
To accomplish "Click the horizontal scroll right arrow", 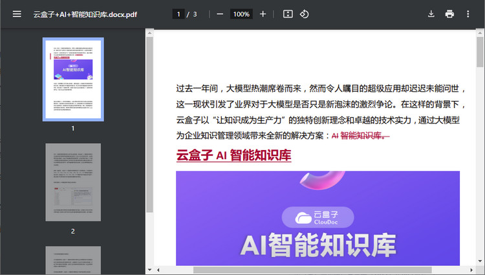I will (x=471, y=270).
